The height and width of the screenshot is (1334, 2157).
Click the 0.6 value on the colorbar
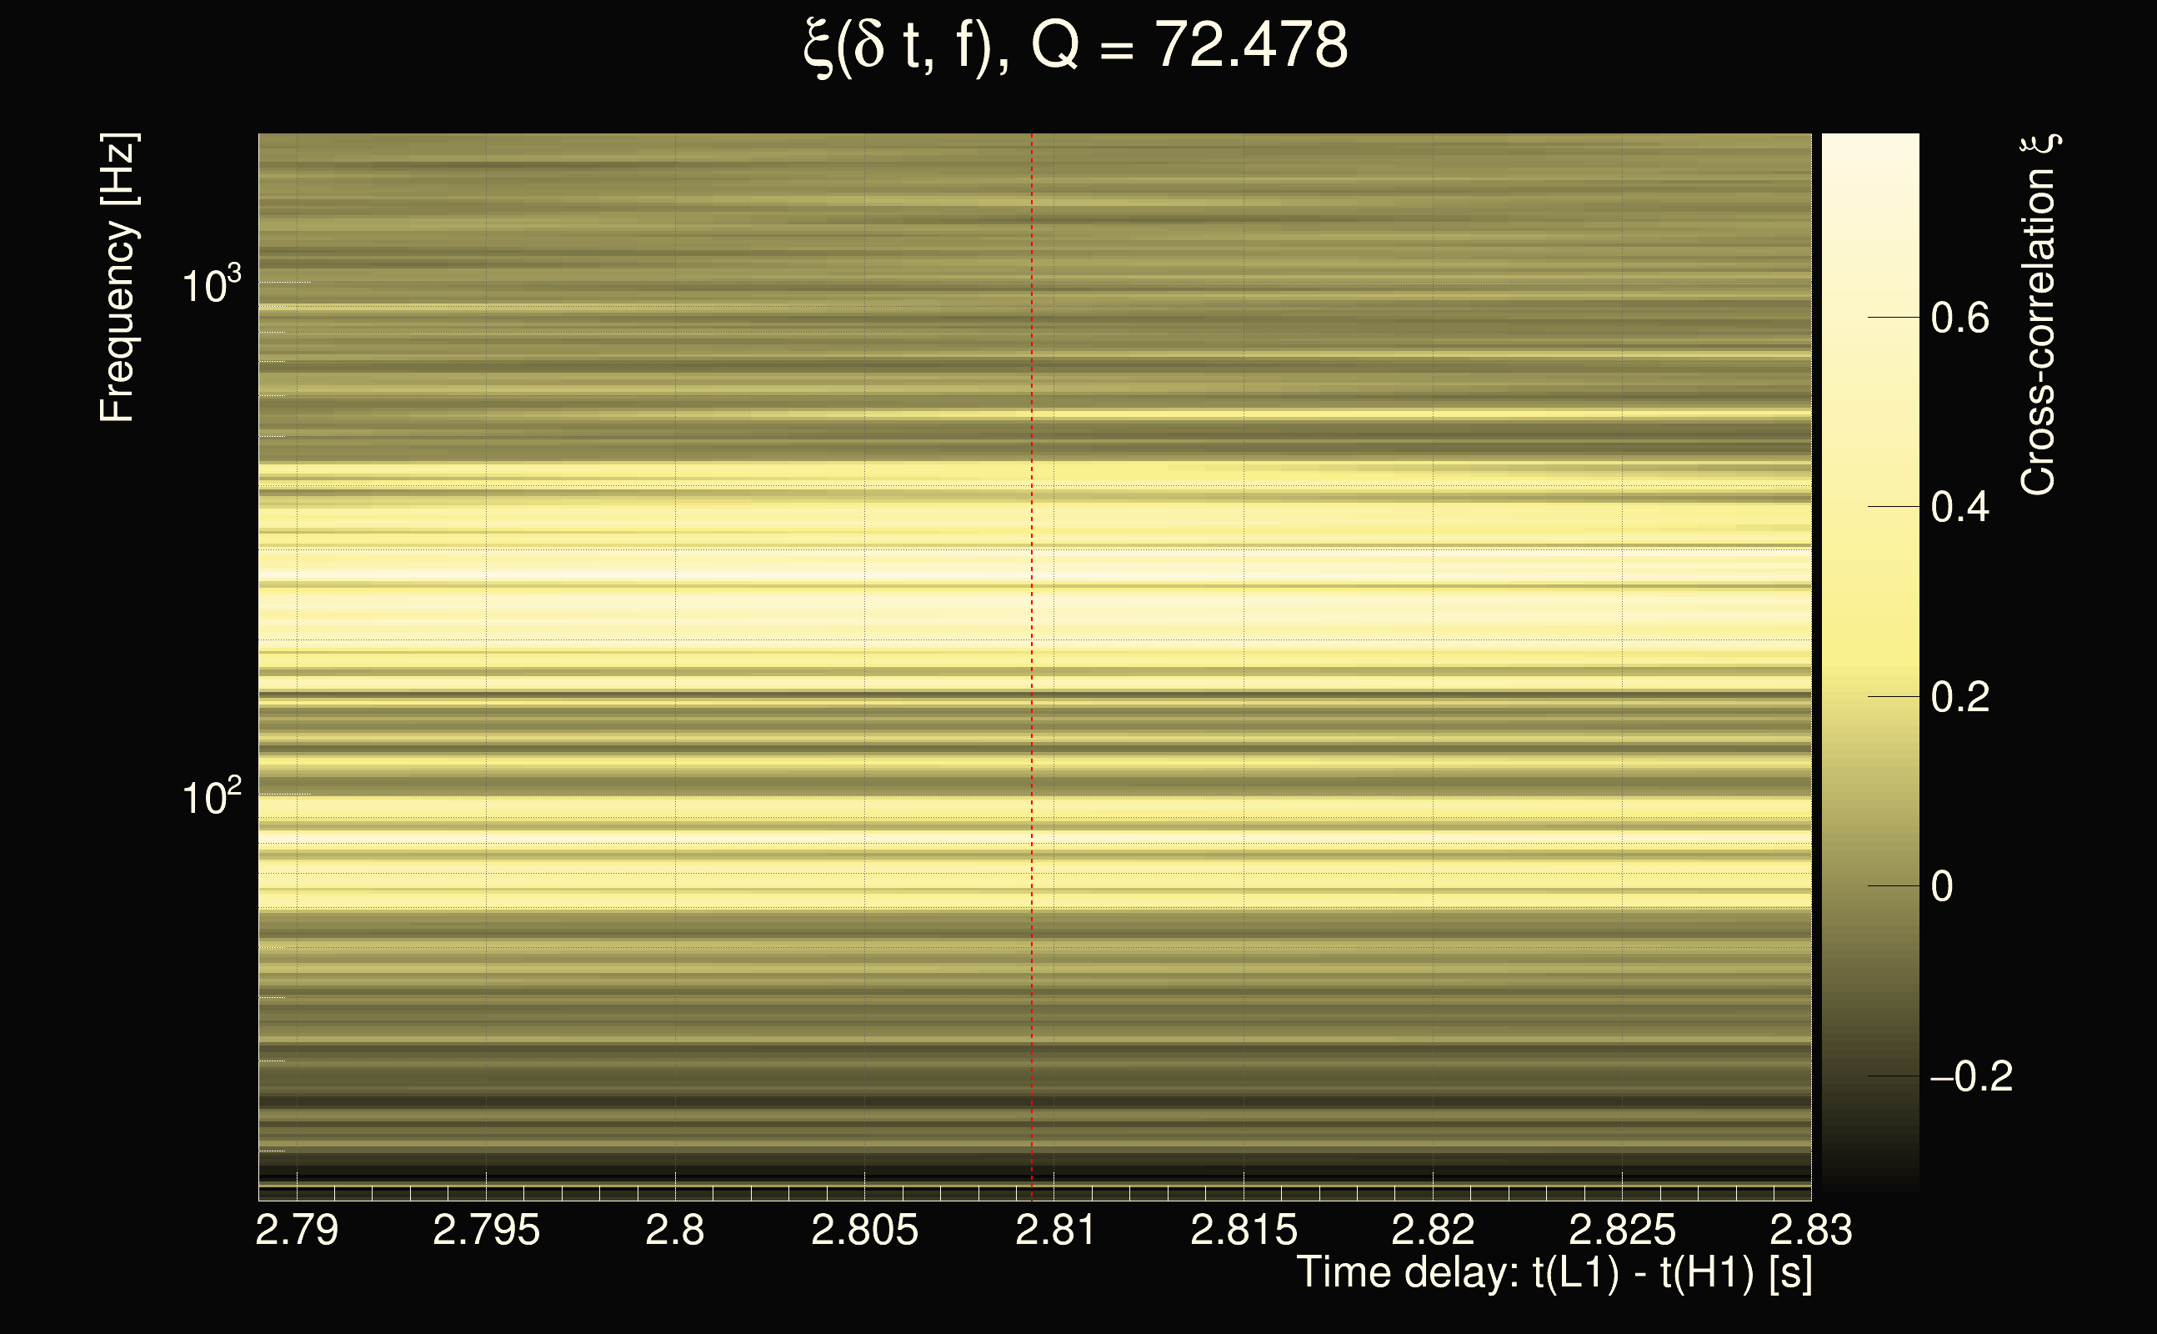click(1959, 318)
